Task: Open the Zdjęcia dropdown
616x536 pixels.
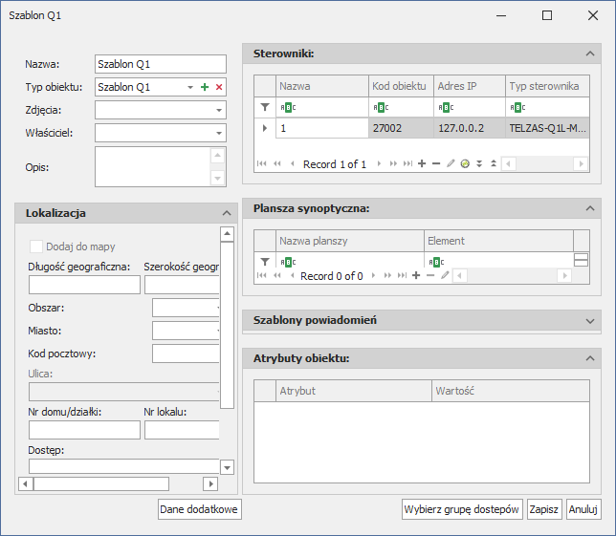Action: pyautogui.click(x=219, y=110)
